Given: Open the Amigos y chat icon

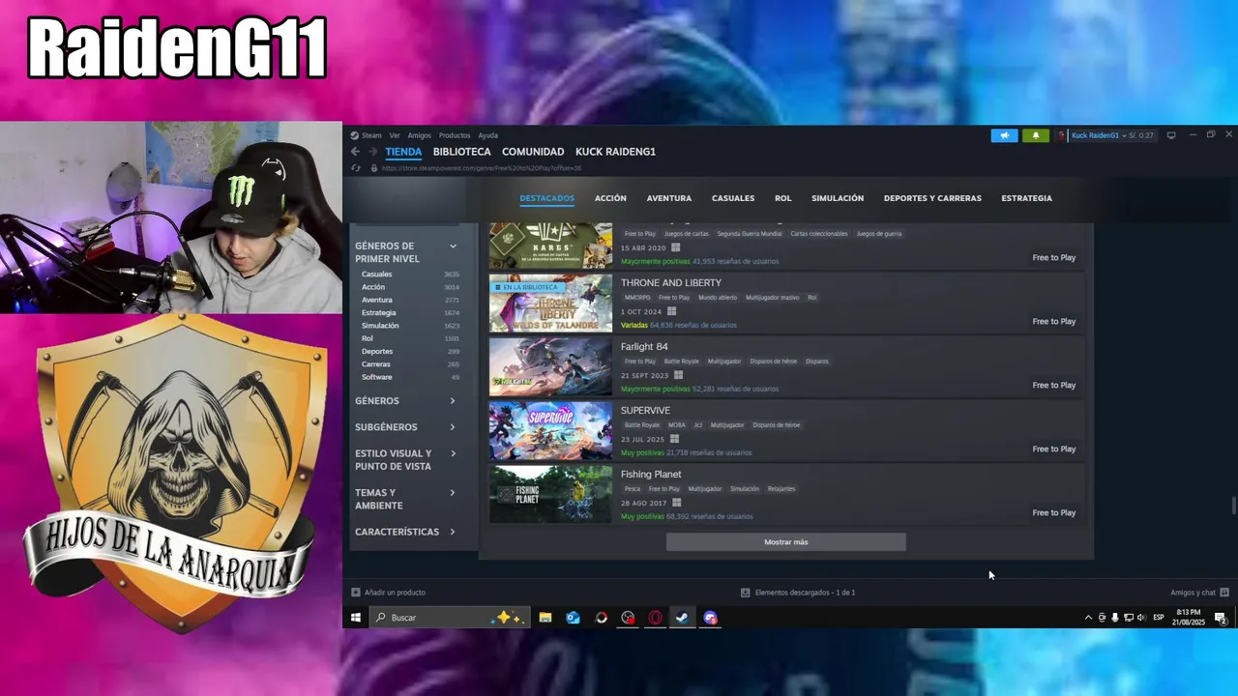Looking at the screenshot, I should tap(1224, 593).
